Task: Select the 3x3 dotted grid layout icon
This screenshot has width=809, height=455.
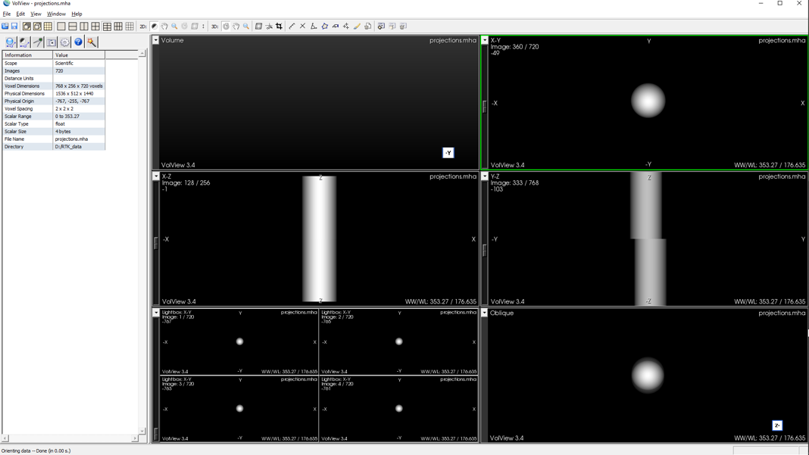Action: click(x=130, y=26)
